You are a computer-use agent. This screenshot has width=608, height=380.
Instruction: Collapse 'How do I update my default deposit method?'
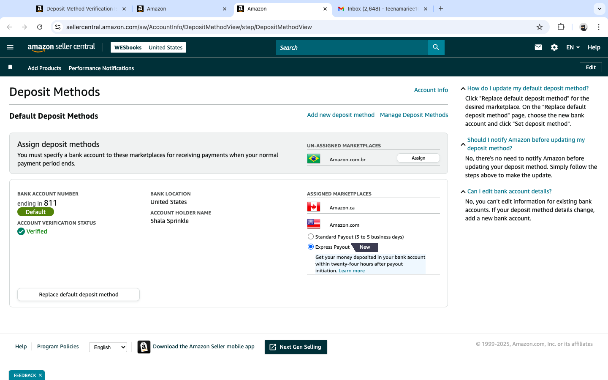pyautogui.click(x=463, y=89)
